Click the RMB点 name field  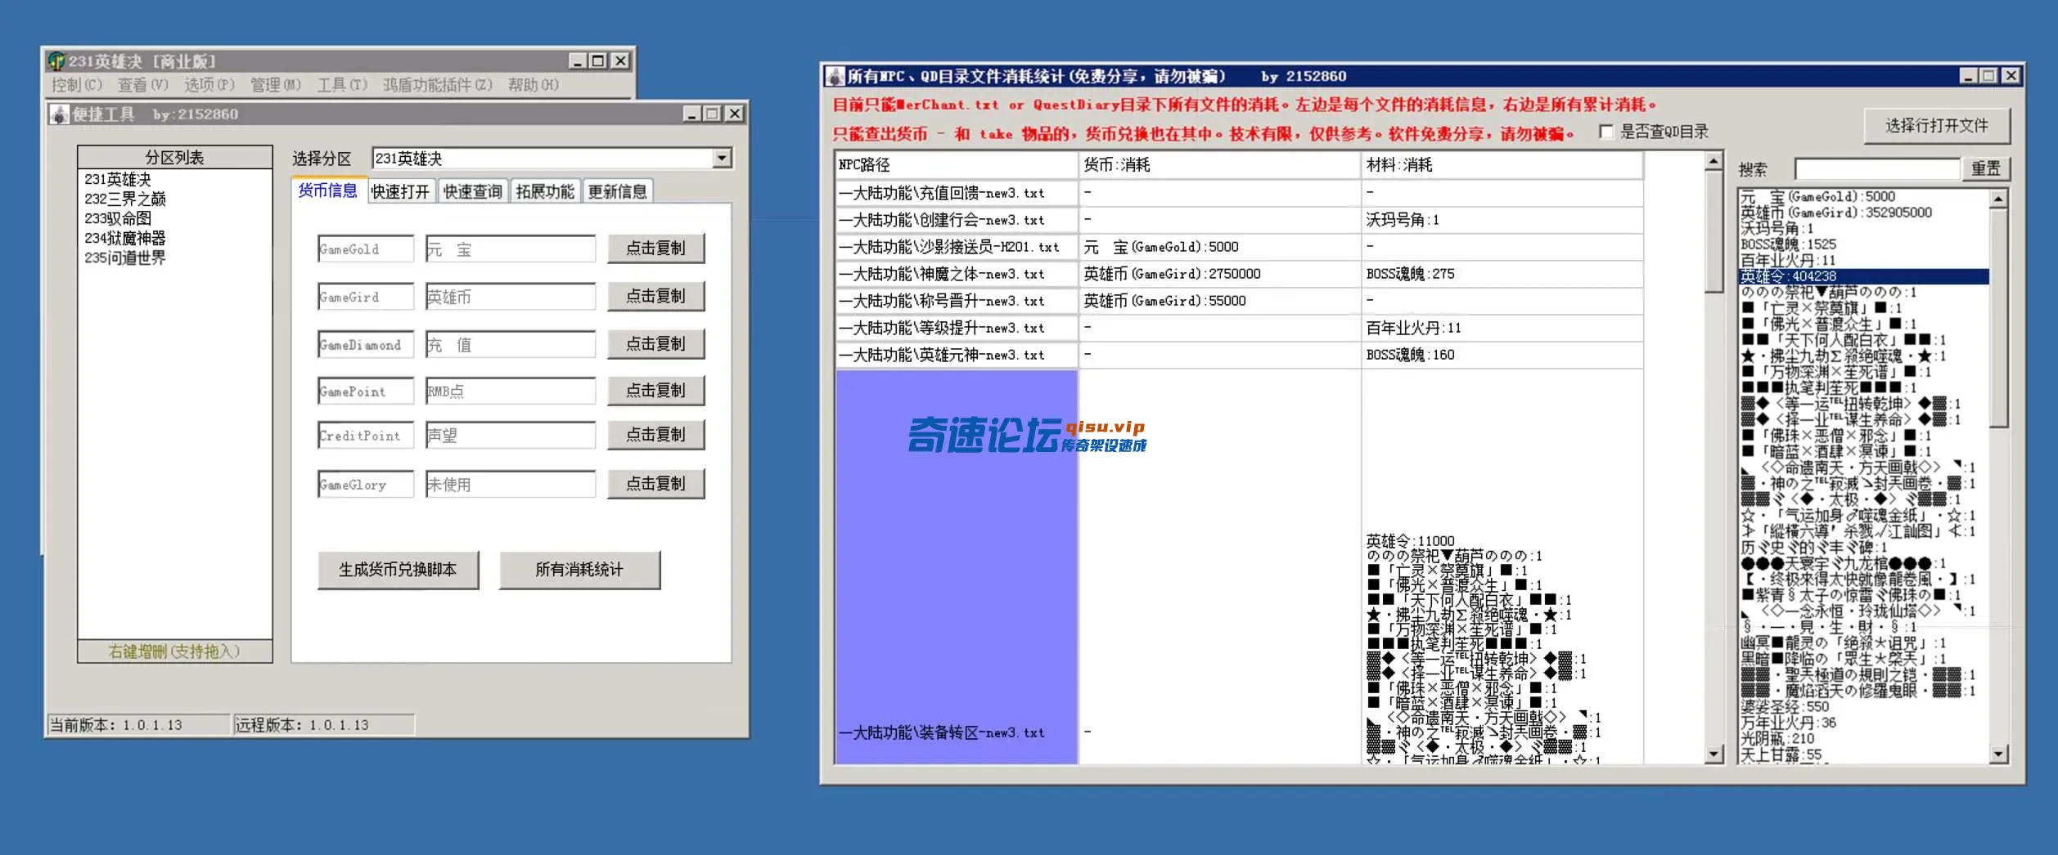pos(510,391)
